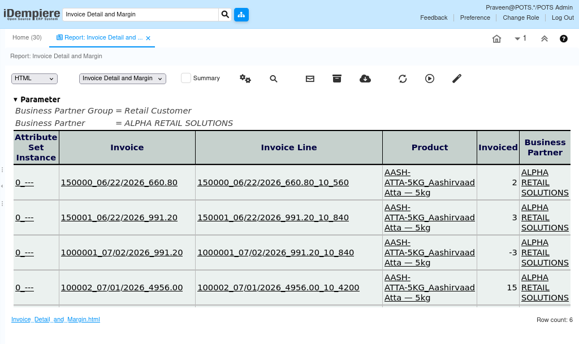Open ALPHA RETAIL SOLUTIONS in row invoiced 15

(x=545, y=288)
